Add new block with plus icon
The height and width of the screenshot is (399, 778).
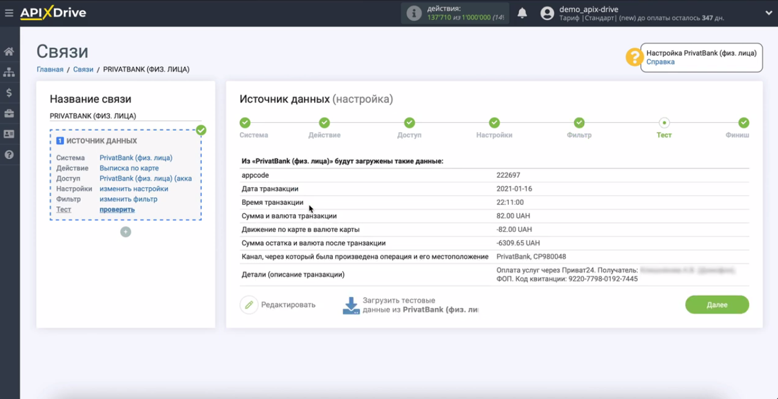[126, 232]
